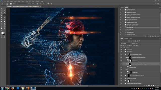The width and height of the screenshot is (161, 90).
Task: Select the Rectangular Marquee tool
Action: [4, 9]
